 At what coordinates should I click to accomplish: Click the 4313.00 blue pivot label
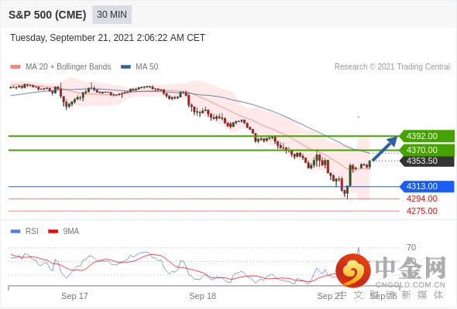coord(427,186)
